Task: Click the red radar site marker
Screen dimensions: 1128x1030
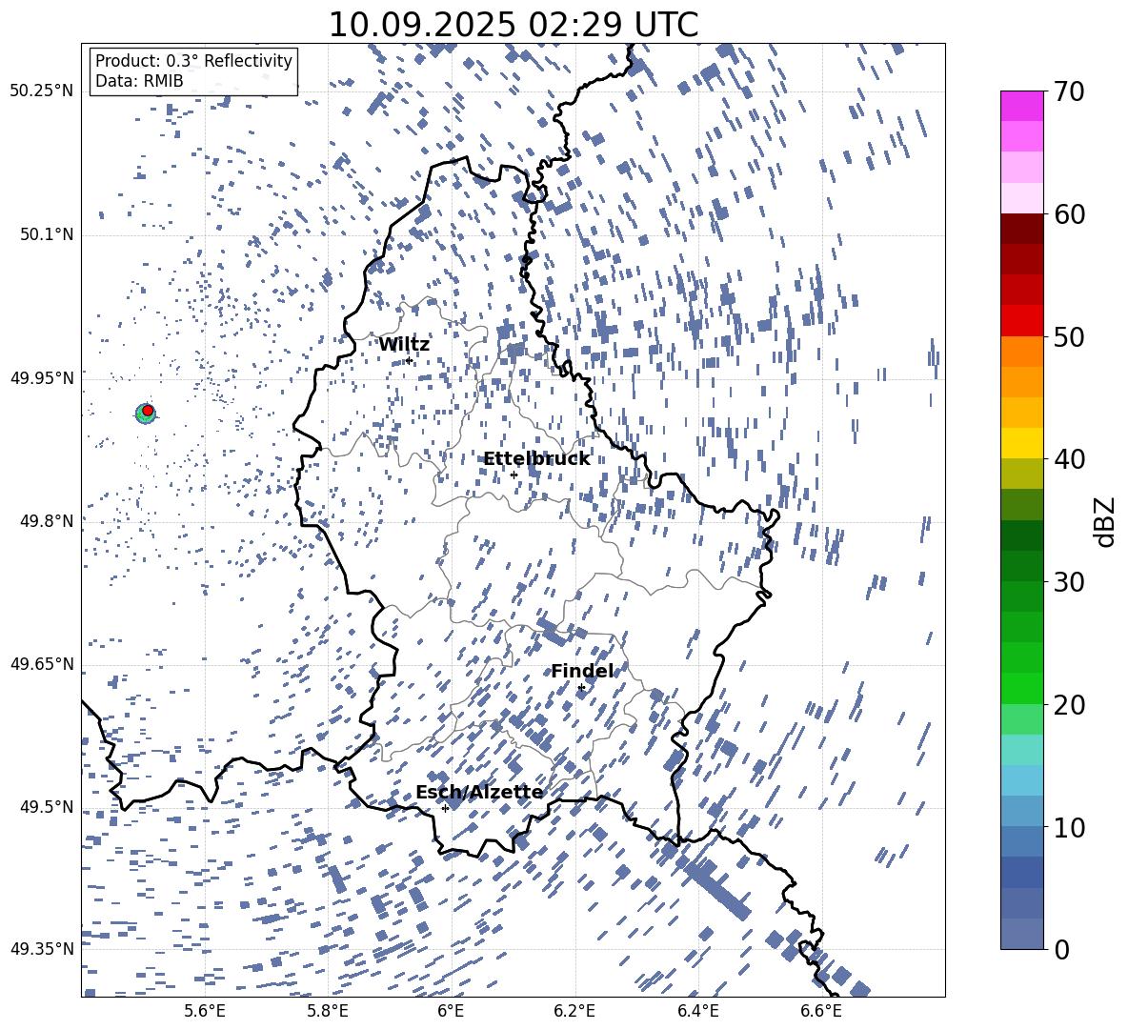Action: (x=148, y=410)
